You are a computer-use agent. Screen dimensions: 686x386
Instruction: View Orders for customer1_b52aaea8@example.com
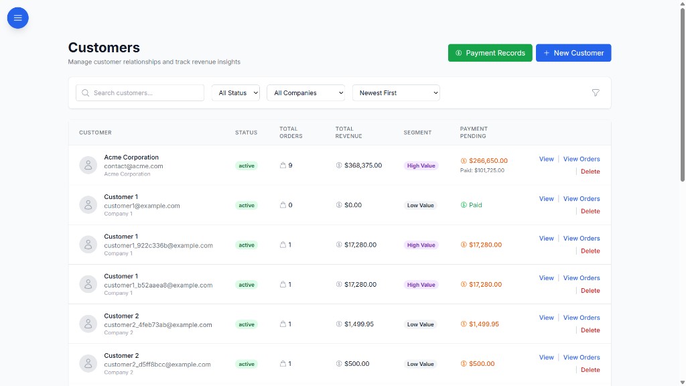(581, 278)
